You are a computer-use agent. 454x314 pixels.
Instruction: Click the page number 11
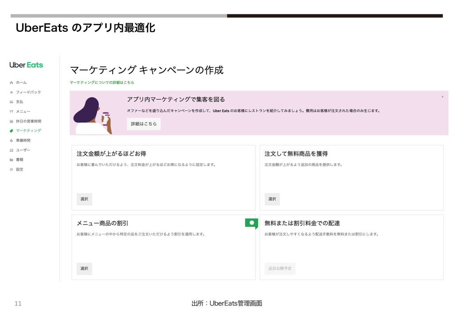pyautogui.click(x=18, y=303)
